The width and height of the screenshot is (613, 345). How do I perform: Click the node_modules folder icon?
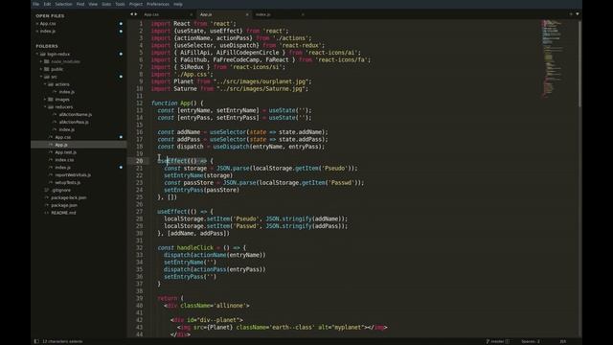(47, 61)
